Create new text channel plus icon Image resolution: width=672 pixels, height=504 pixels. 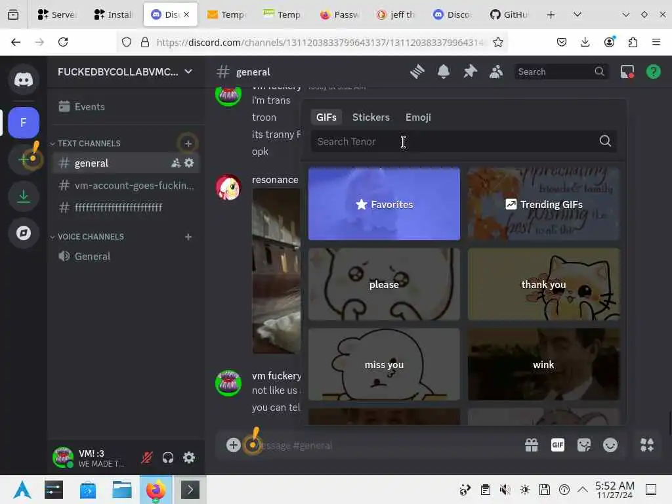188,144
